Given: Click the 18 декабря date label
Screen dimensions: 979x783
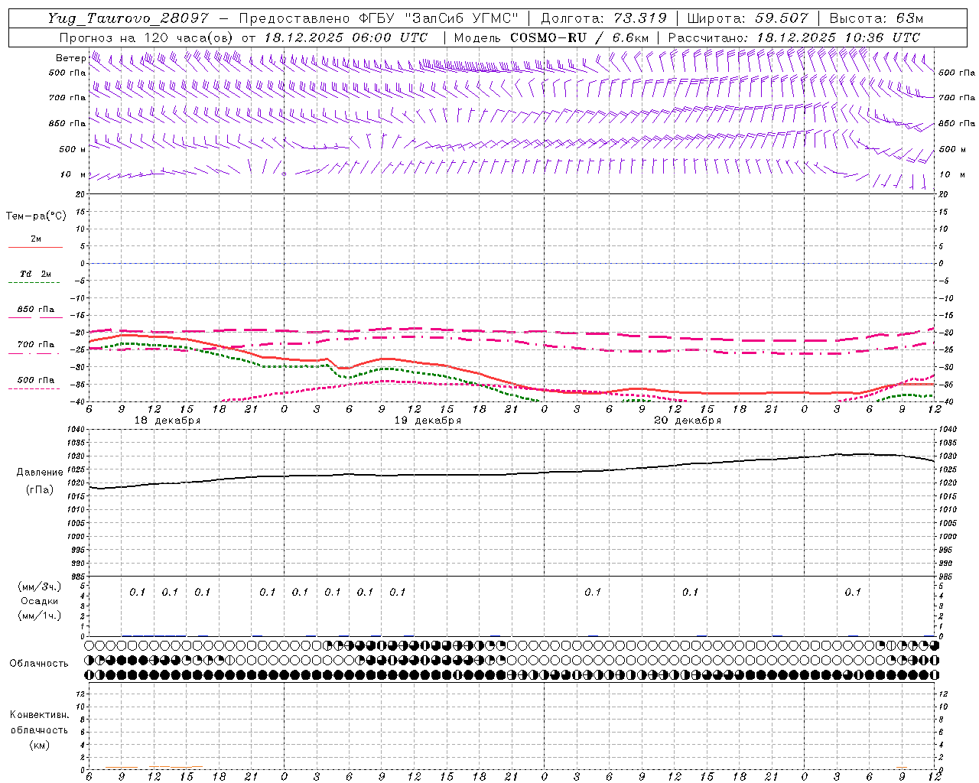Looking at the screenshot, I should tap(168, 421).
